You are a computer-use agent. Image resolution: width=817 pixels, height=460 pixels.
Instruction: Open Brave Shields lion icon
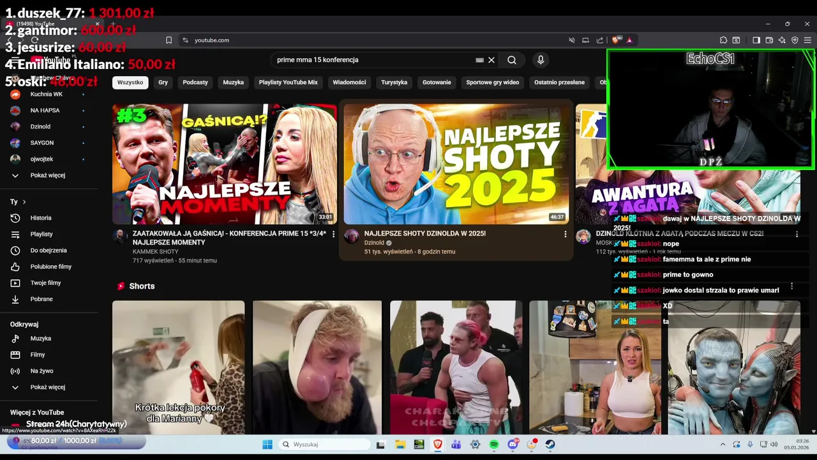coord(615,40)
